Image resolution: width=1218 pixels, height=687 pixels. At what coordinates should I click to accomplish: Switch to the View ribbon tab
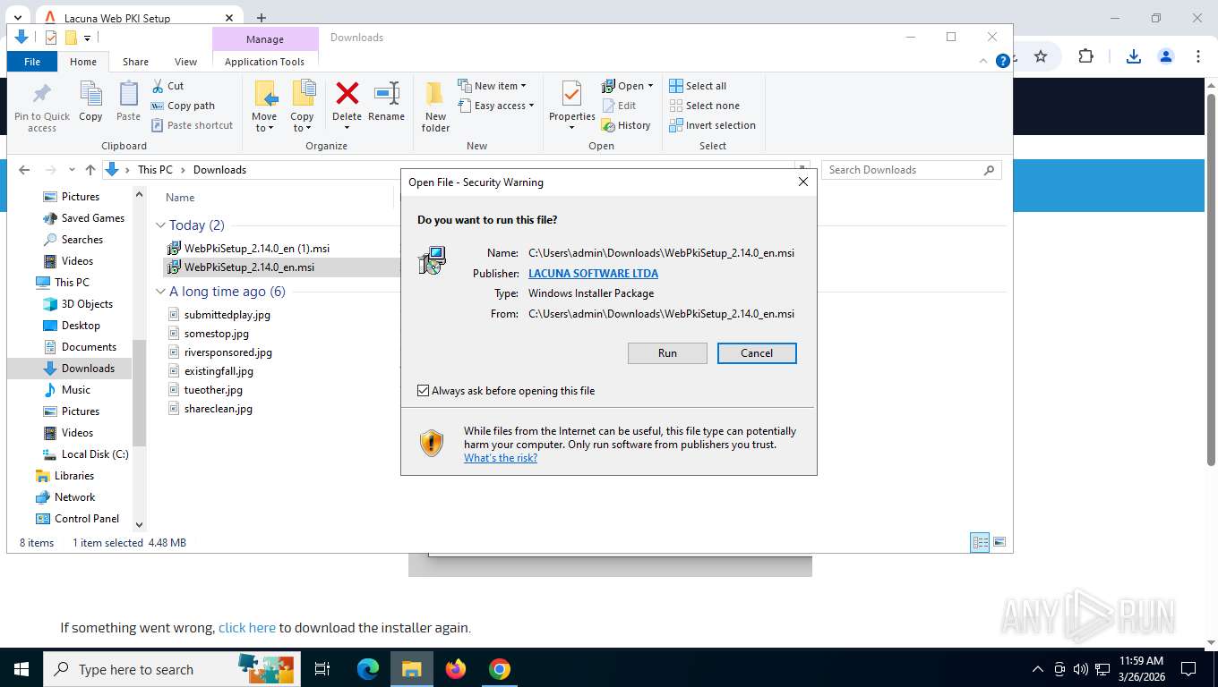point(185,62)
